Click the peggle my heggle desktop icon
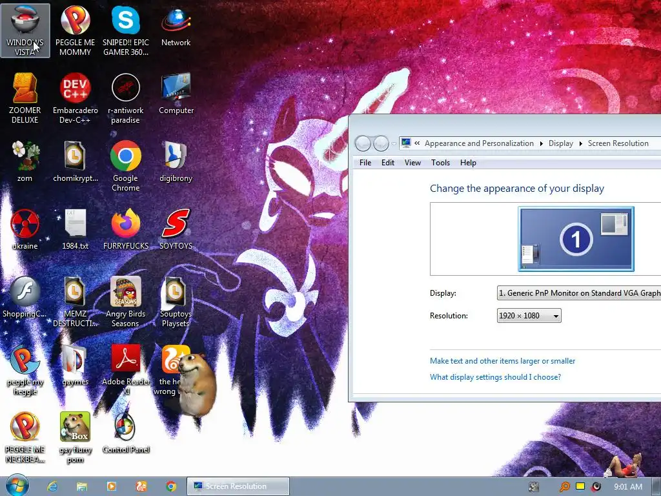This screenshot has width=661, height=496. [x=25, y=370]
